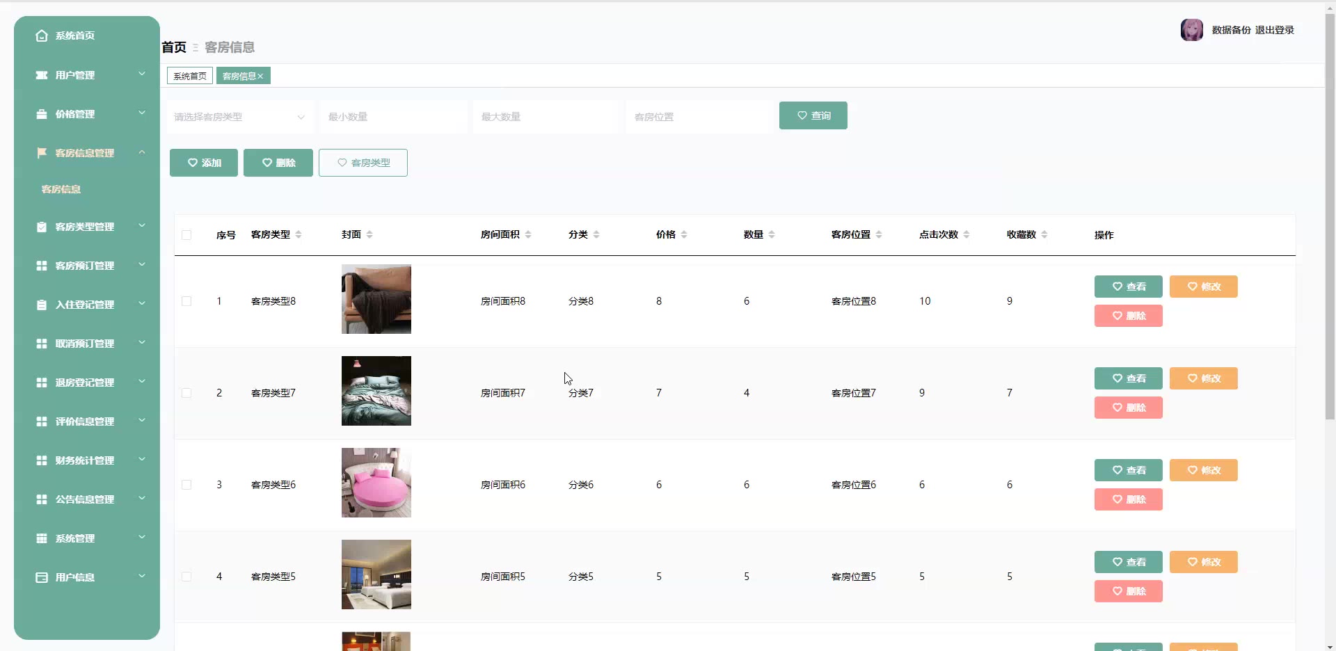Click the 用户信息 card icon
1336x651 pixels.
pos(42,577)
